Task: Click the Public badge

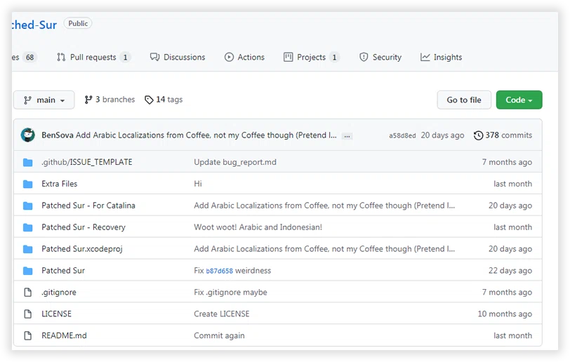Action: point(78,23)
